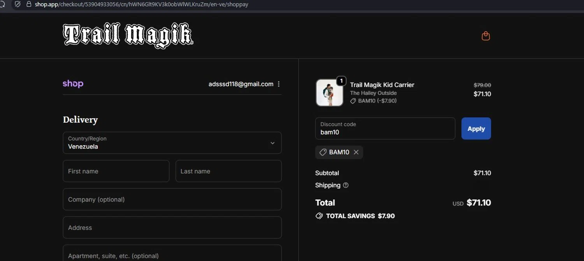Screen dimensions: 584x261
Task: Focus the First name field
Action: click(x=116, y=171)
